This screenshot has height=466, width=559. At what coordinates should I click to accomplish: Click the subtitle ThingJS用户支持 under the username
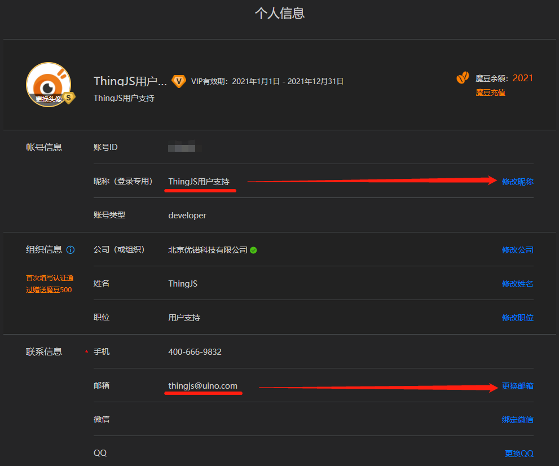click(124, 98)
